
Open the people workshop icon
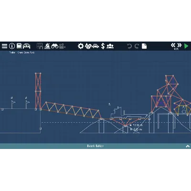point(110,46)
